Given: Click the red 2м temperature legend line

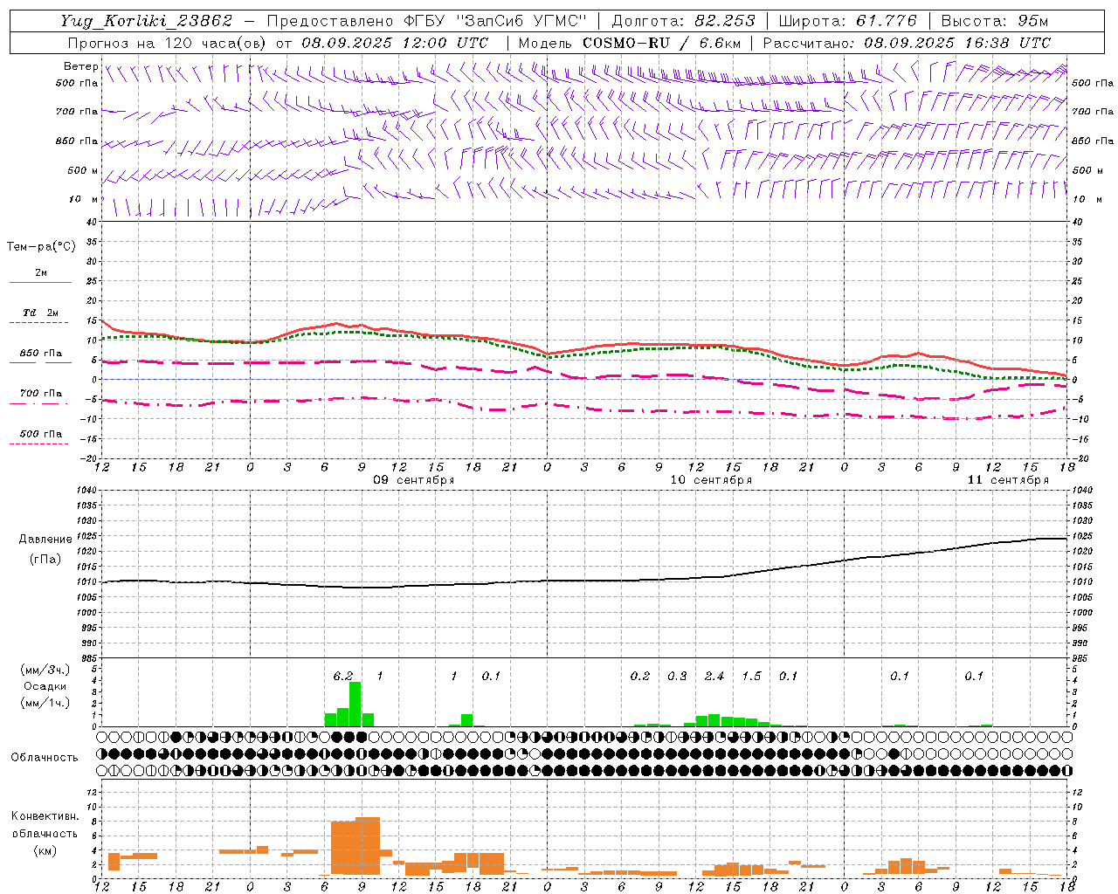Looking at the screenshot, I should point(40,282).
